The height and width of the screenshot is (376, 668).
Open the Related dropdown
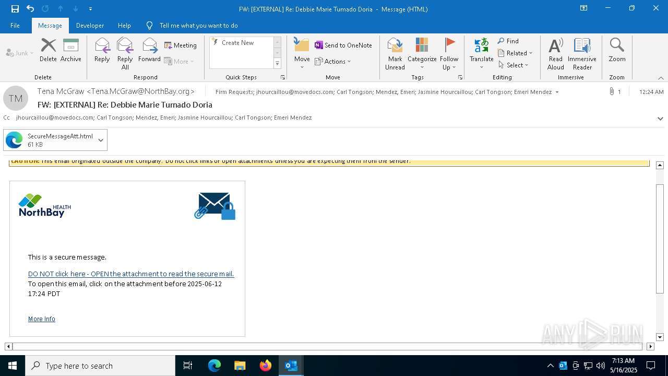515,53
